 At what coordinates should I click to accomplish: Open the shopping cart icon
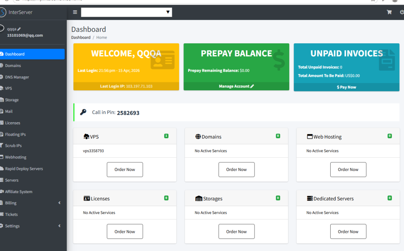click(x=389, y=12)
